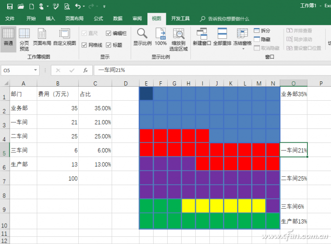Open the 冻结窗格 freeze panes menu
Viewport: 331px width, 244px height.
point(243,39)
